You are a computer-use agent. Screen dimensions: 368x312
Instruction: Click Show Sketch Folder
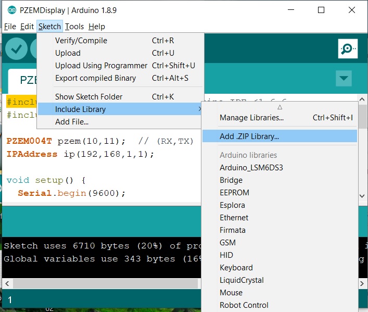tap(120, 96)
